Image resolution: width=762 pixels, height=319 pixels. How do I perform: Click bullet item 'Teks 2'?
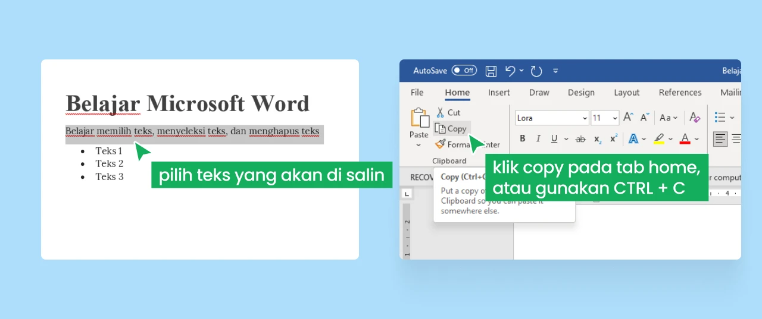click(110, 163)
